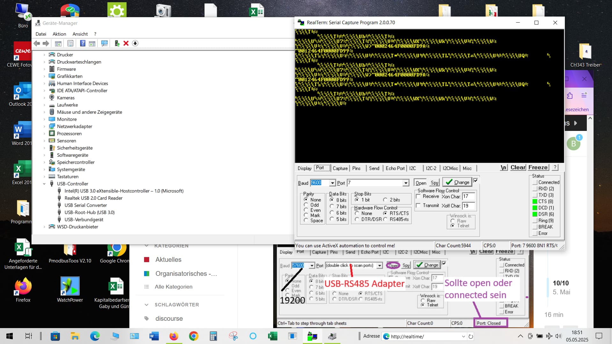Expand the Drucker device category
The image size is (612, 344).
point(44,55)
